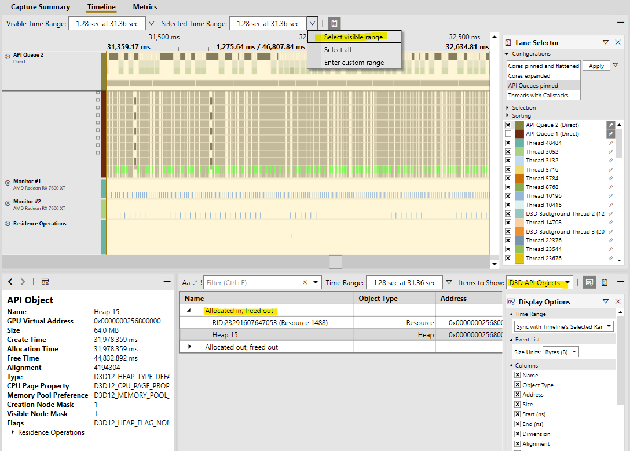Open Sync with Timeline's Selected Range dropdown
630x451 pixels.
(564, 326)
